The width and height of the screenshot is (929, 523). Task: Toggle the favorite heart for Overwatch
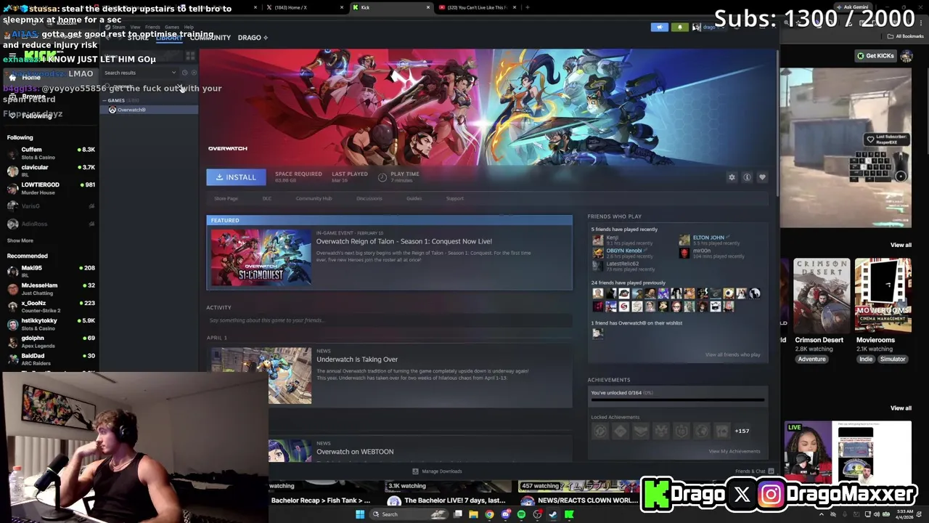[762, 177]
